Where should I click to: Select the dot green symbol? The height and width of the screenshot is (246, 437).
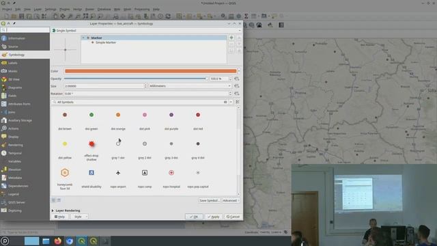(91, 115)
